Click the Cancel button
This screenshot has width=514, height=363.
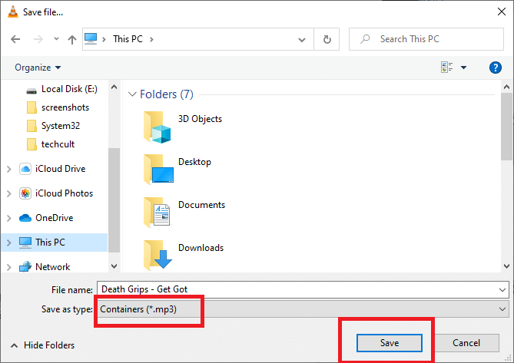[x=466, y=343]
